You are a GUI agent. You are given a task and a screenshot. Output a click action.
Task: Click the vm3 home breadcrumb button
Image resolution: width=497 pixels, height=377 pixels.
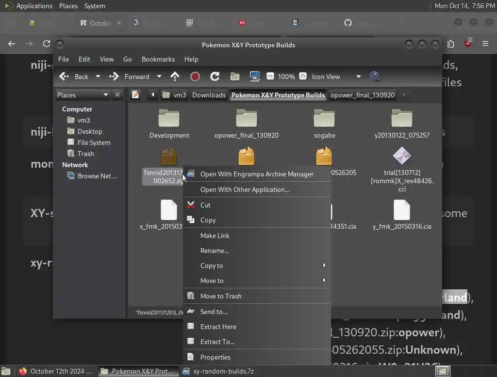point(174,95)
